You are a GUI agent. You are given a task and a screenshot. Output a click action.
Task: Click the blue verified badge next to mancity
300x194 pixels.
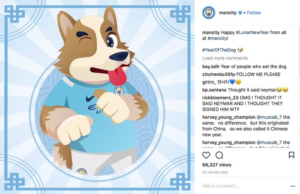point(240,13)
